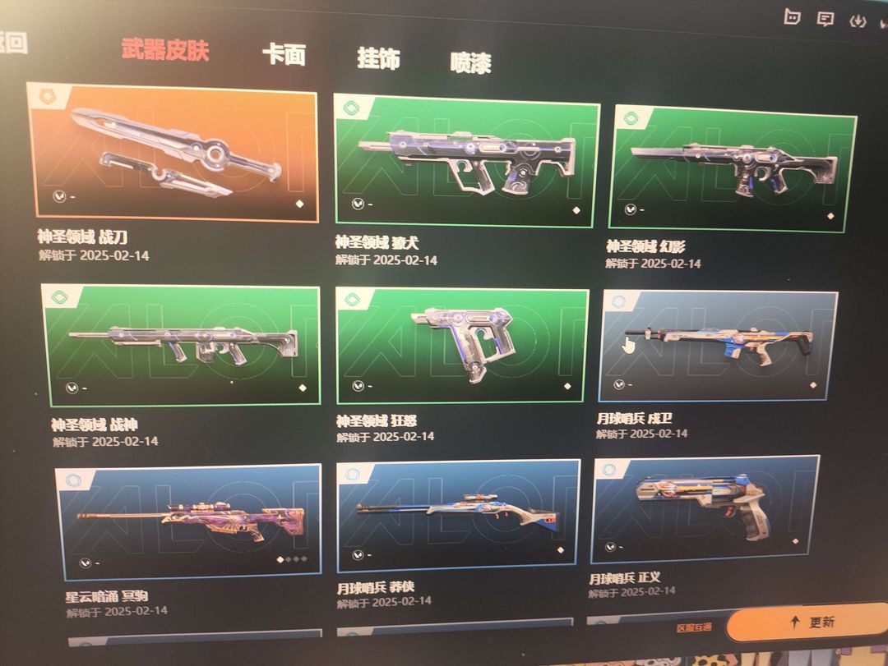Image resolution: width=888 pixels, height=666 pixels.
Task: Click the green tier badge on the 神圣领域 幻影 card
Action: click(x=631, y=118)
